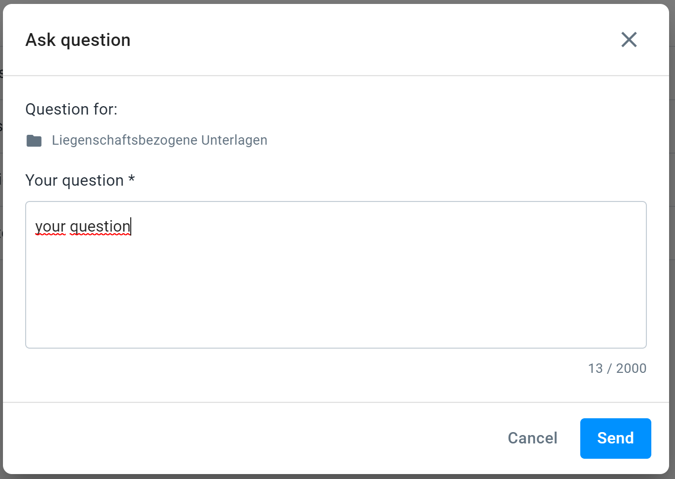Place cursor at the end of 'your question'
The width and height of the screenshot is (675, 479).
(130, 226)
